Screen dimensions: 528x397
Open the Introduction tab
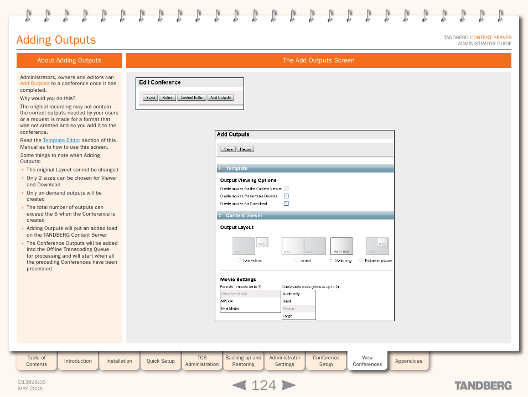(x=78, y=361)
